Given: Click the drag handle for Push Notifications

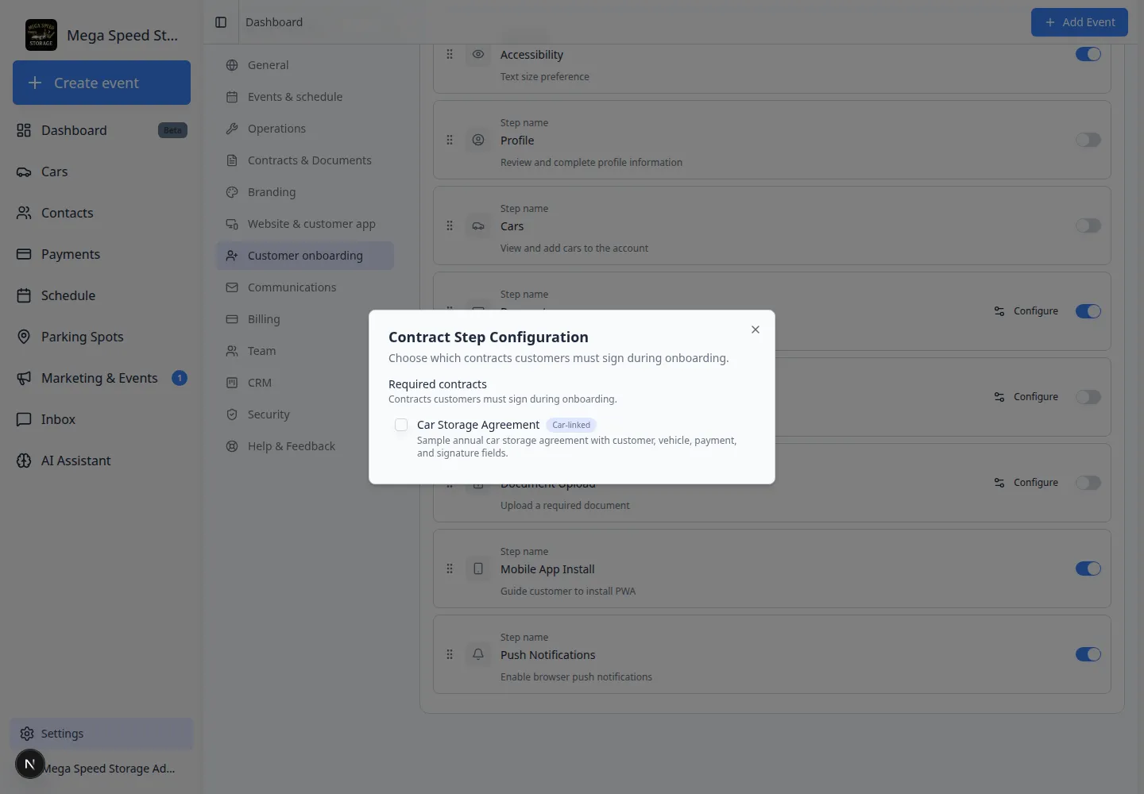Looking at the screenshot, I should [450, 654].
